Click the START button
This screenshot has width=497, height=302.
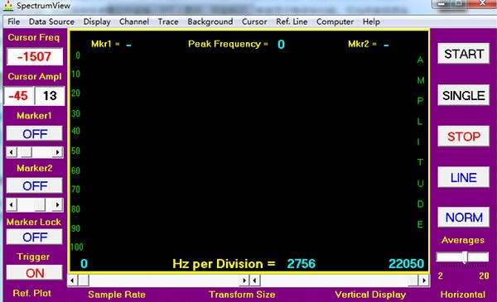pyautogui.click(x=464, y=54)
